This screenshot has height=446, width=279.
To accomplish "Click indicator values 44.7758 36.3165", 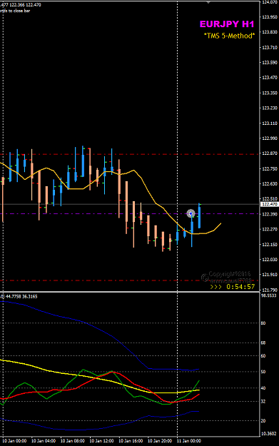I will tap(21, 296).
